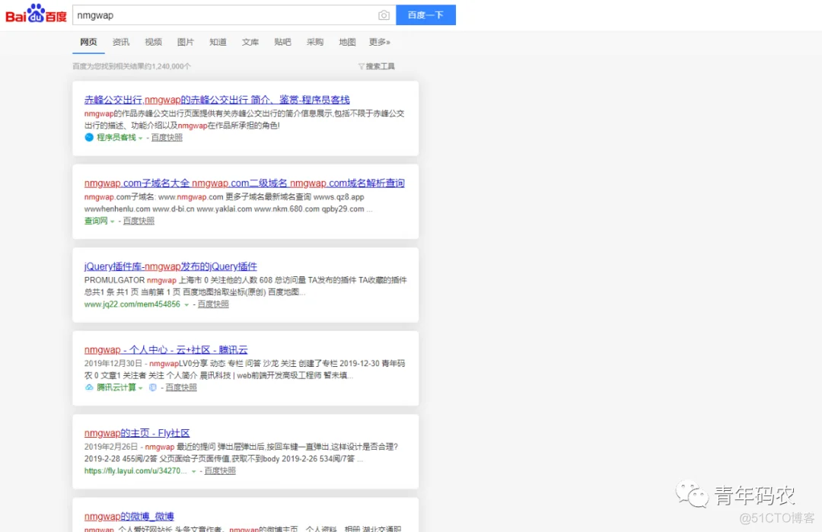Viewport: 822px width, 532px height.
Task: Go to the 贴吧 tab
Action: [x=282, y=42]
